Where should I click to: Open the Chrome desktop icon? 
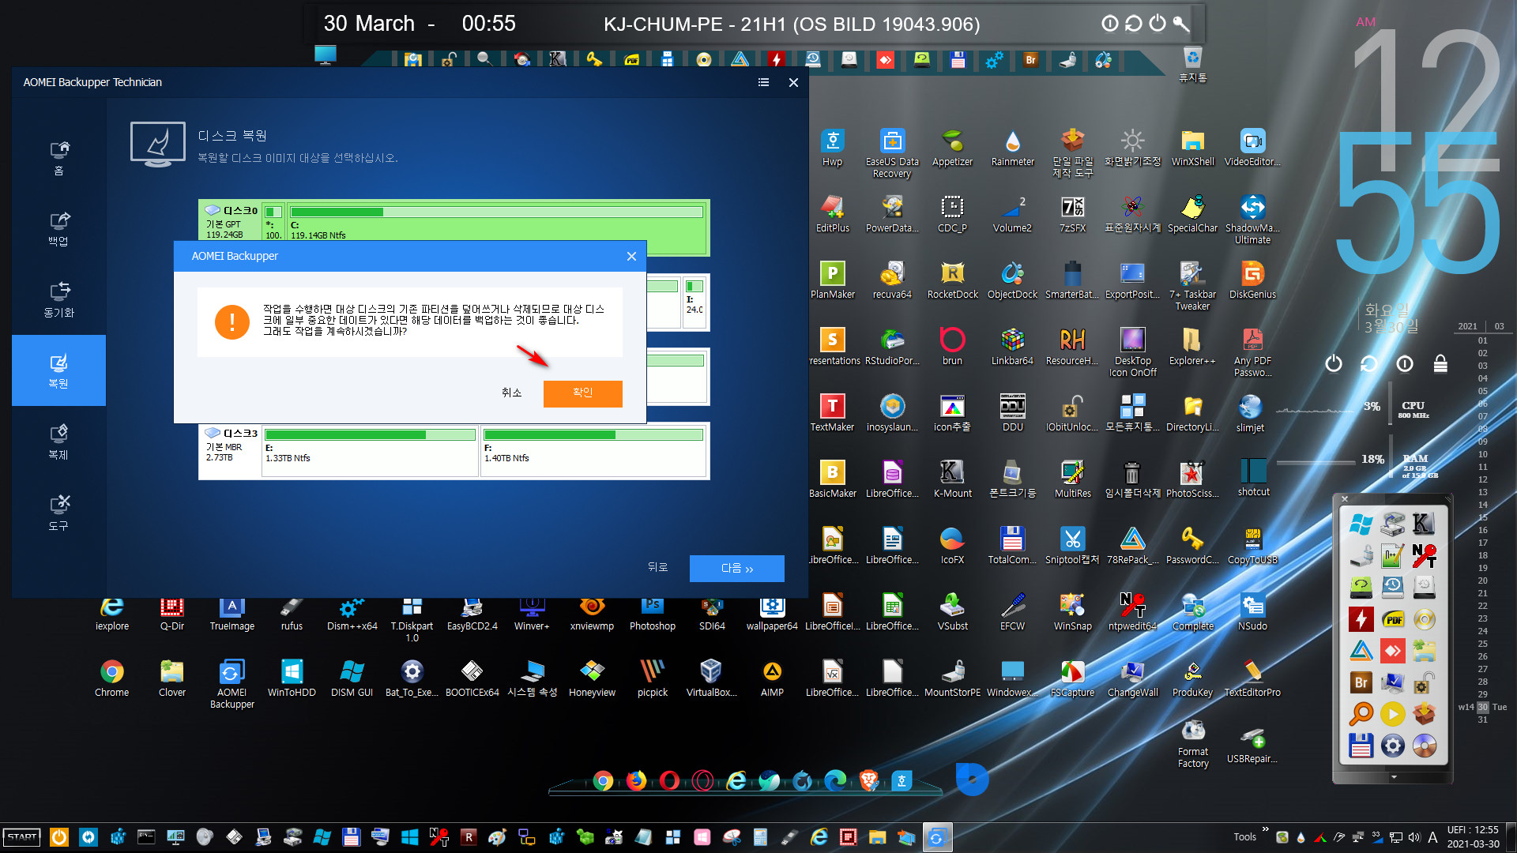(111, 678)
